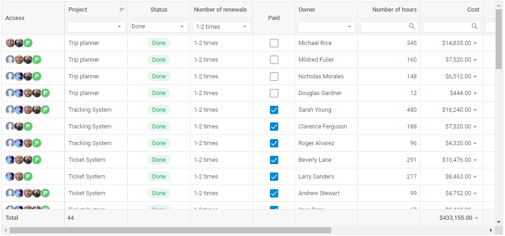Viewport: 505px width, 236px height.
Task: Click the Number of hours column header
Action: [x=394, y=10]
